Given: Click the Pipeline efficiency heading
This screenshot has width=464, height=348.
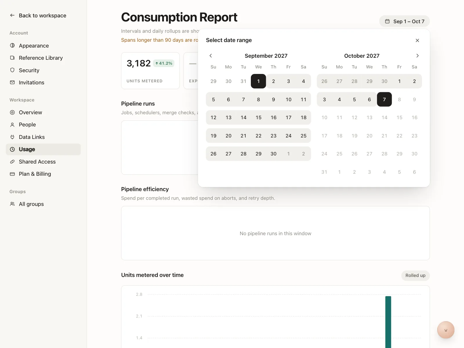Looking at the screenshot, I should (x=145, y=189).
